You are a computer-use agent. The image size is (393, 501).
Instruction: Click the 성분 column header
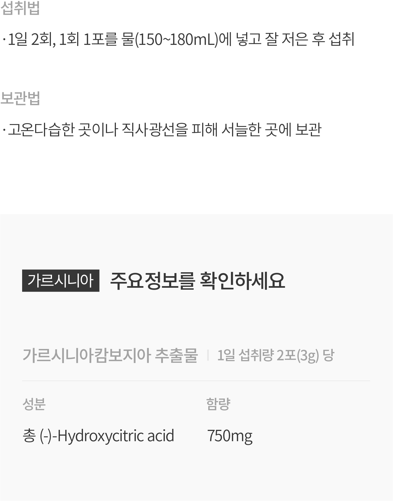pos(34,404)
